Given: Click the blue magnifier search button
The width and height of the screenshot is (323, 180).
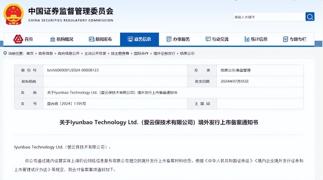Looking at the screenshot, I should (x=310, y=17).
